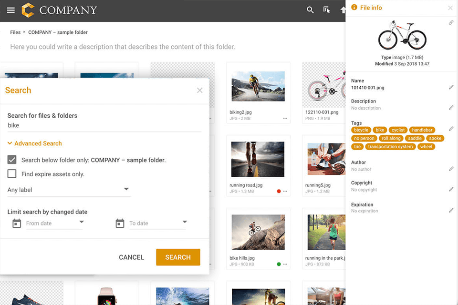Click the search text field containing bike
Image resolution: width=458 pixels, height=305 pixels.
click(x=104, y=125)
